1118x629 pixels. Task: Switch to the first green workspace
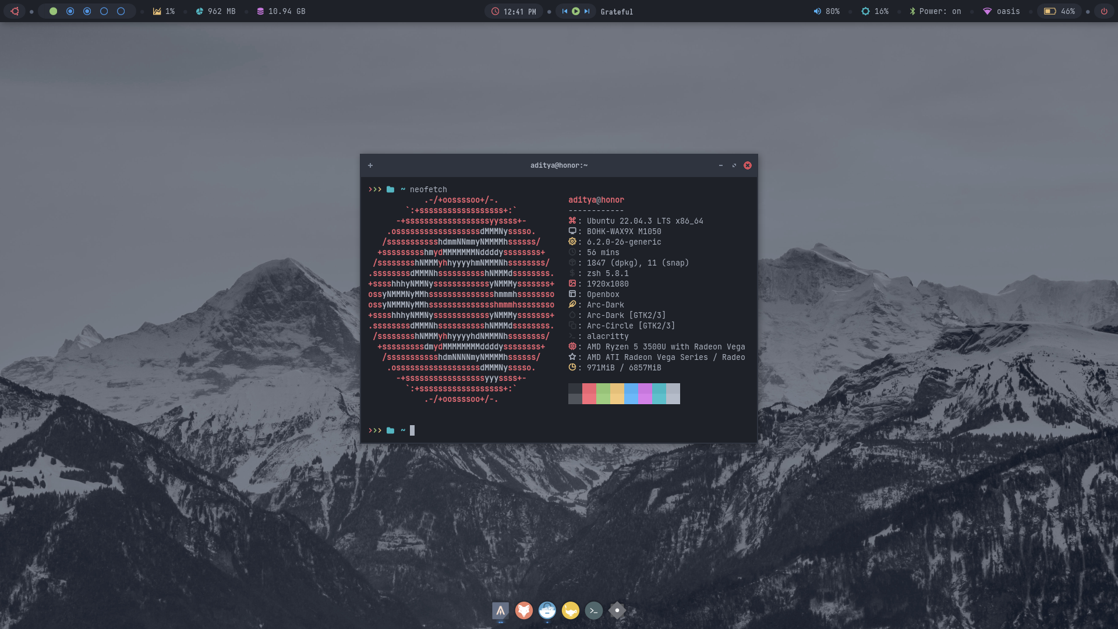tap(53, 11)
